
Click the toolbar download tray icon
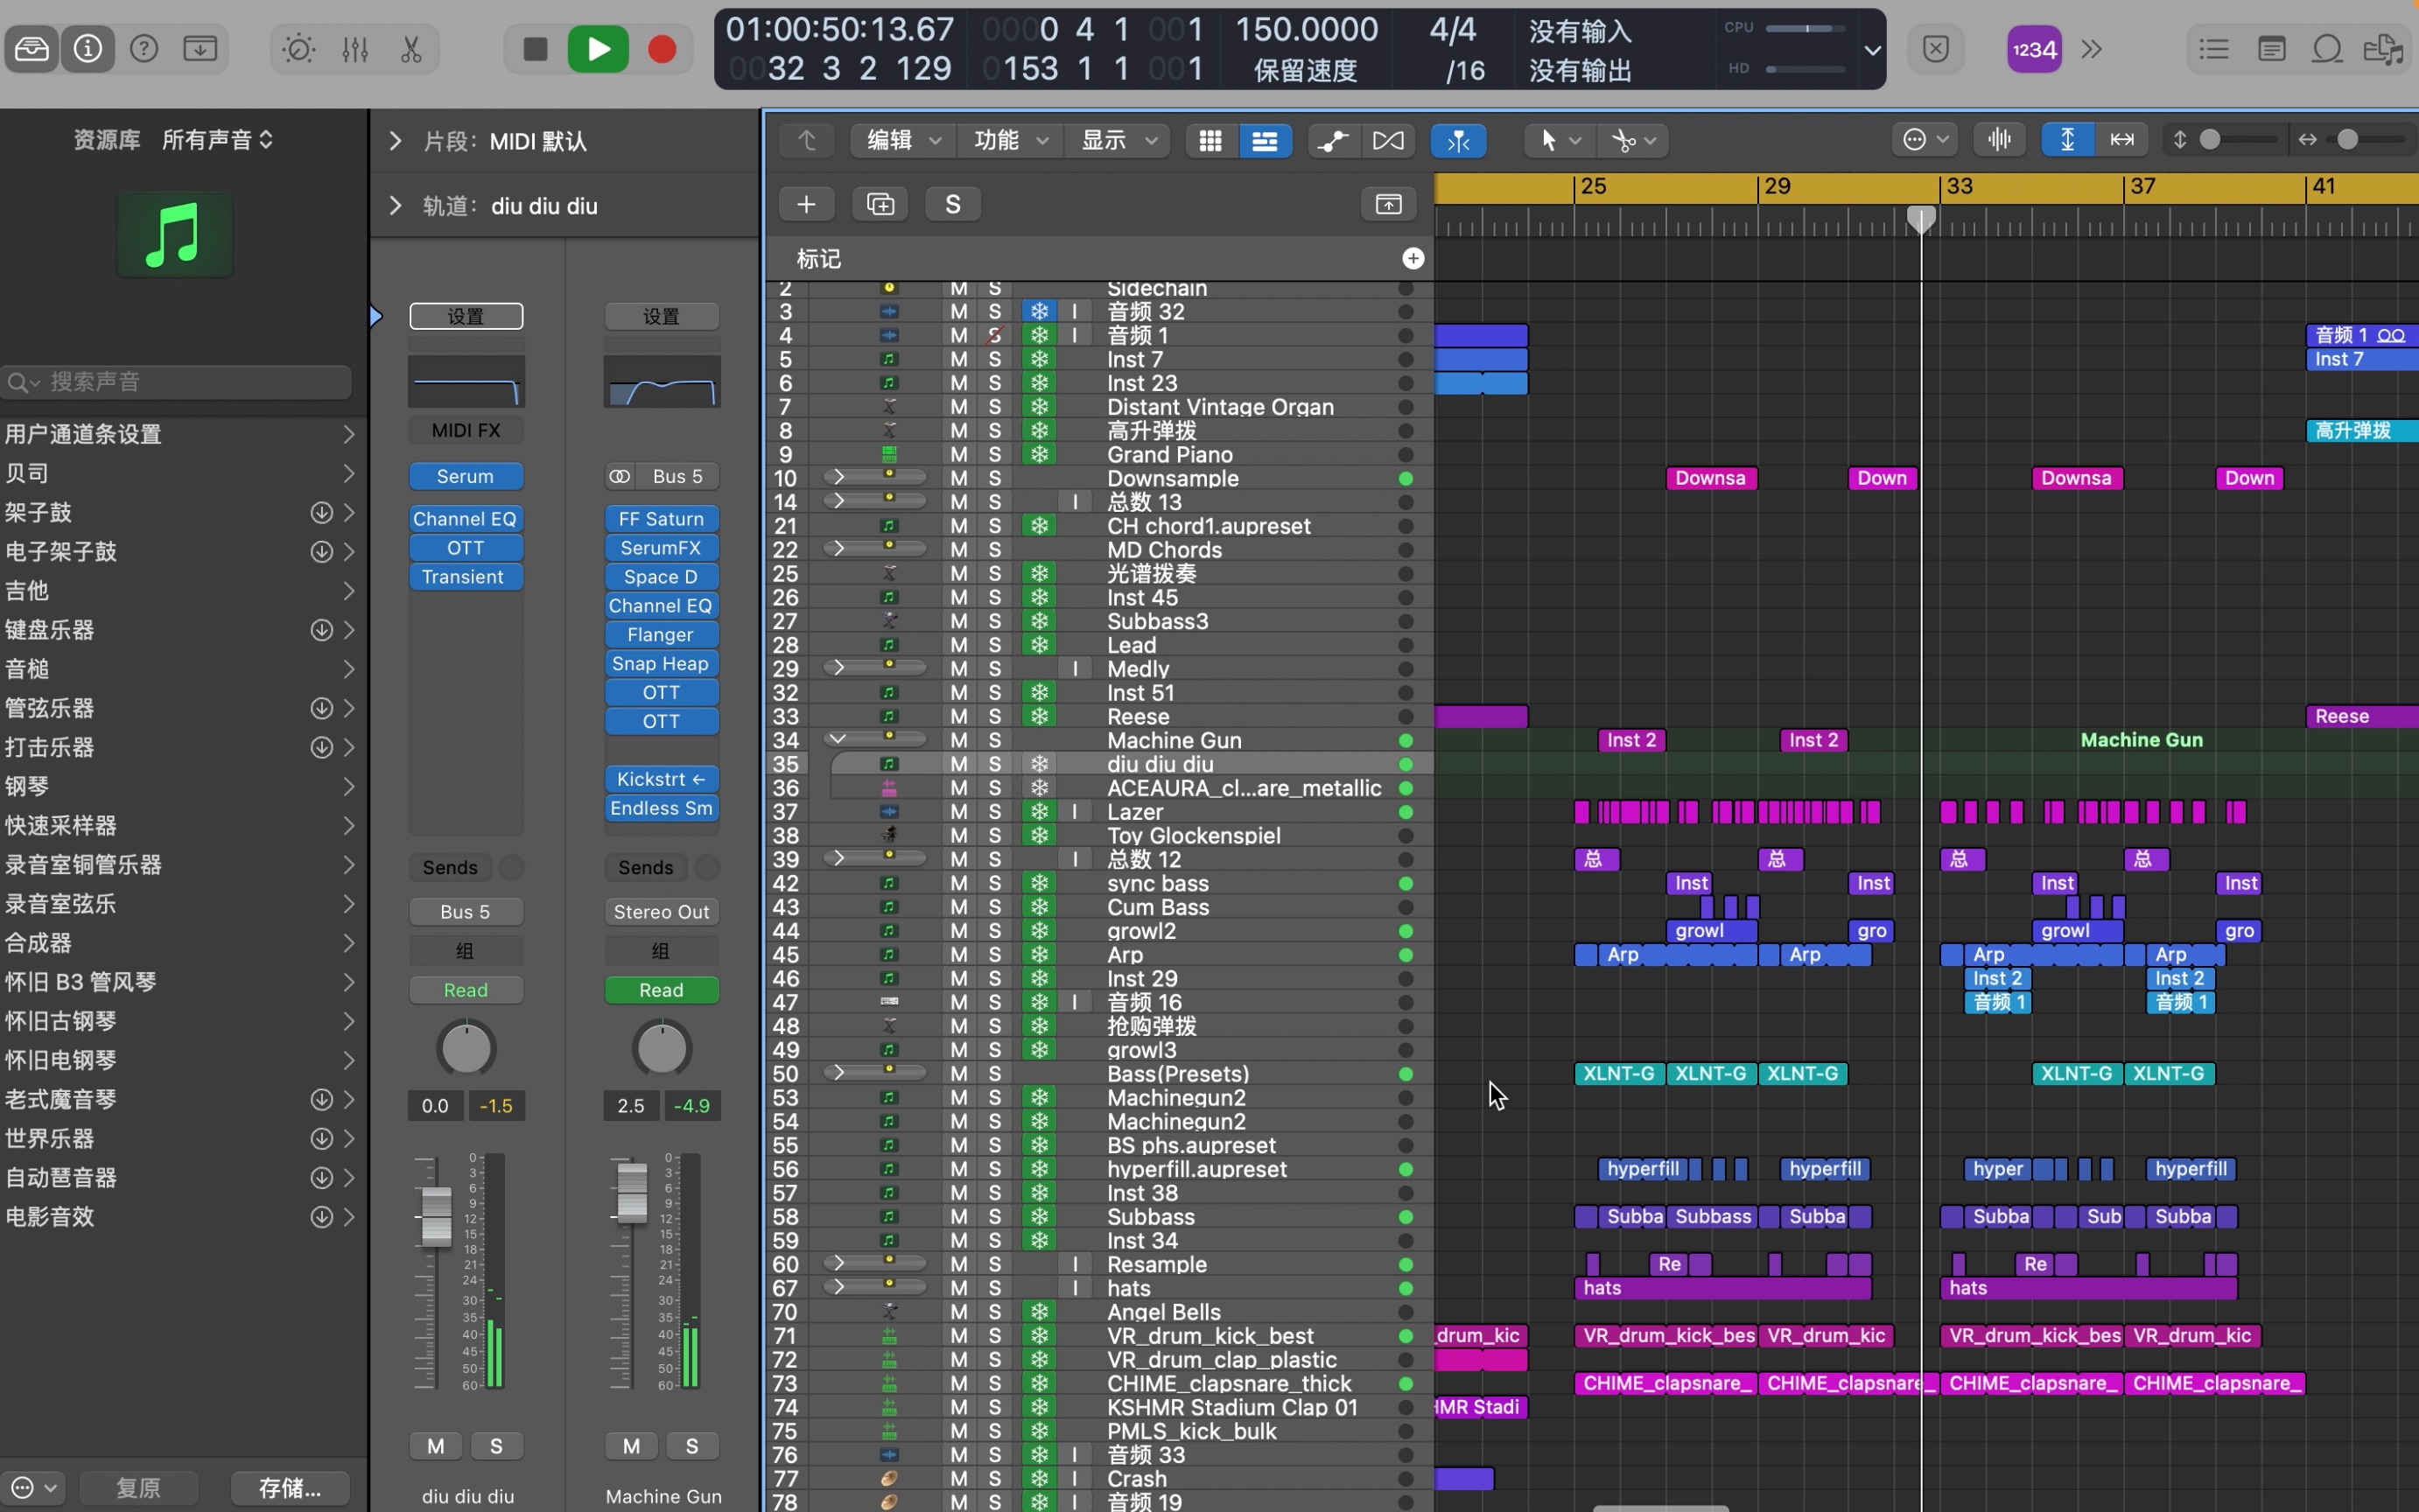(x=200, y=48)
